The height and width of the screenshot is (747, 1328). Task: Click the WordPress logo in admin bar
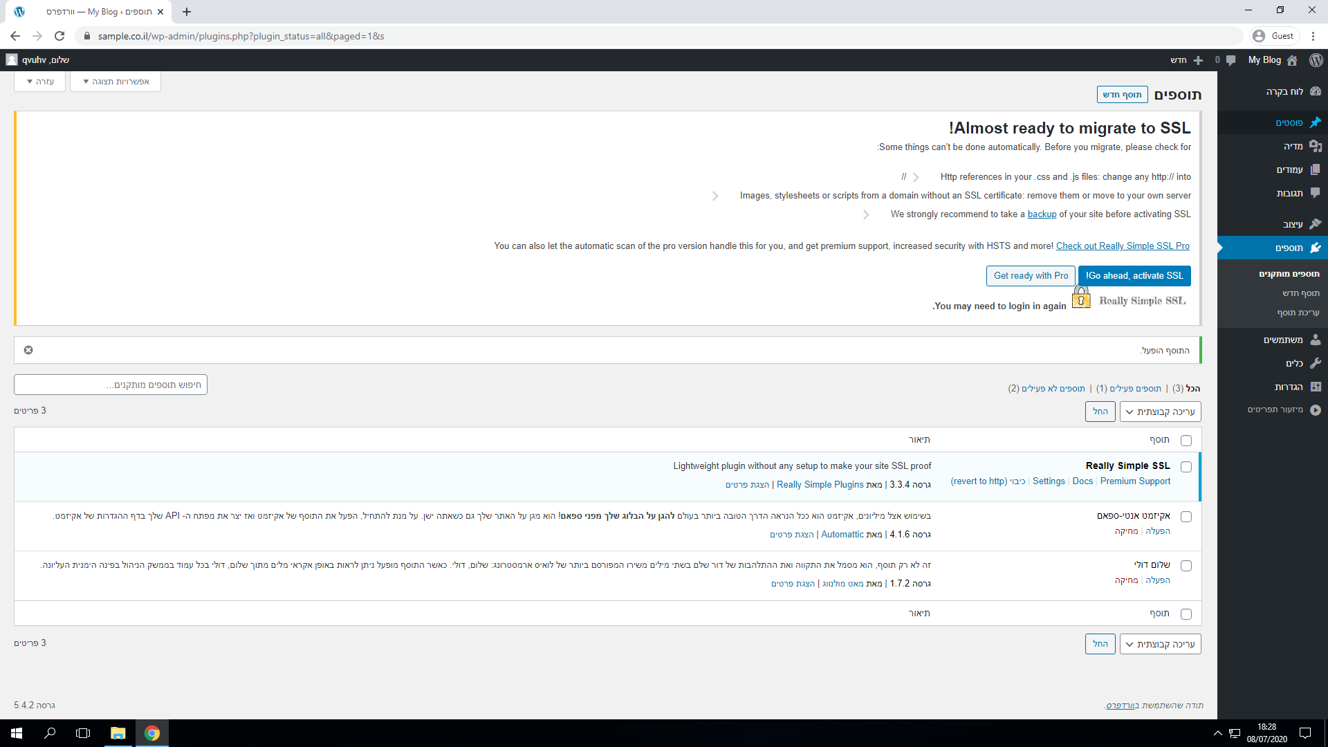coord(1316,60)
